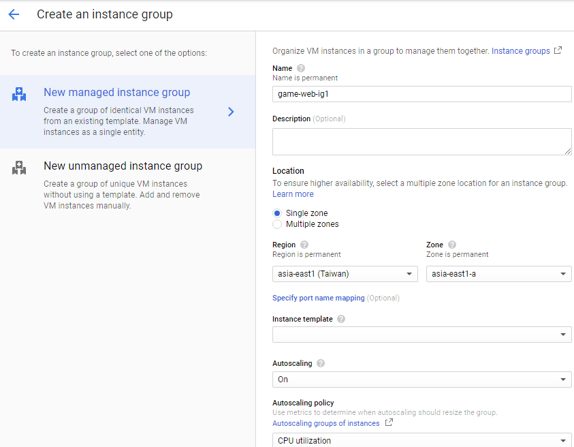Select the Single zone radio button

tap(277, 213)
